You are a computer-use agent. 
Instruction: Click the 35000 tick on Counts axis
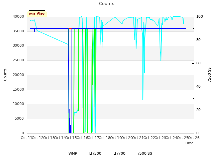[x=18, y=31]
